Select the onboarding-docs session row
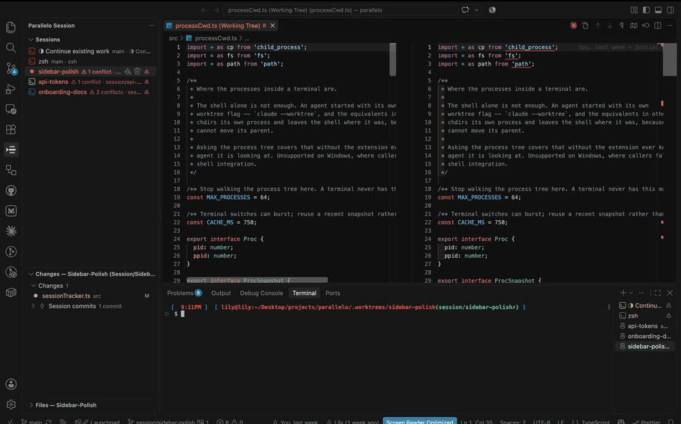Image resolution: width=681 pixels, height=424 pixels. 91,92
